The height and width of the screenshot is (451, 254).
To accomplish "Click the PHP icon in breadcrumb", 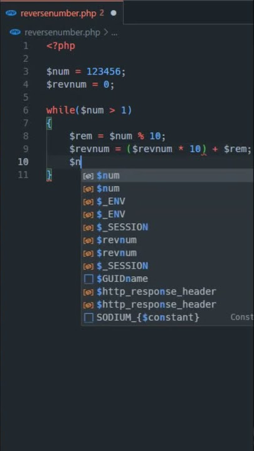I will [x=15, y=32].
